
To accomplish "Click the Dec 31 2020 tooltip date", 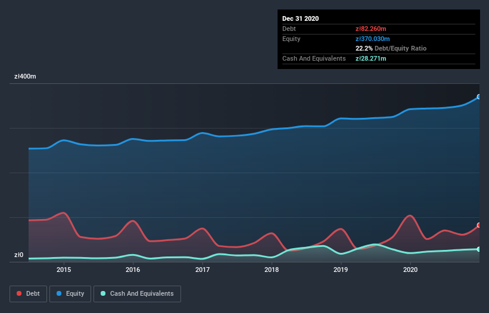I will point(300,18).
